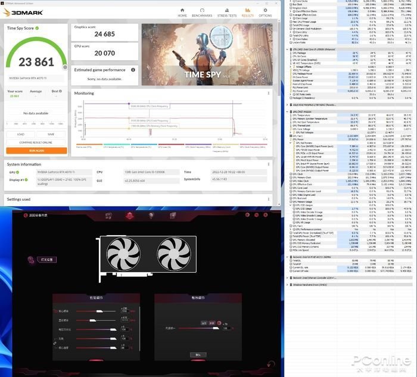Image resolution: width=417 pixels, height=377 pixels.
Task: Click COMPARE RESULT ONLINE
Action: (x=36, y=142)
